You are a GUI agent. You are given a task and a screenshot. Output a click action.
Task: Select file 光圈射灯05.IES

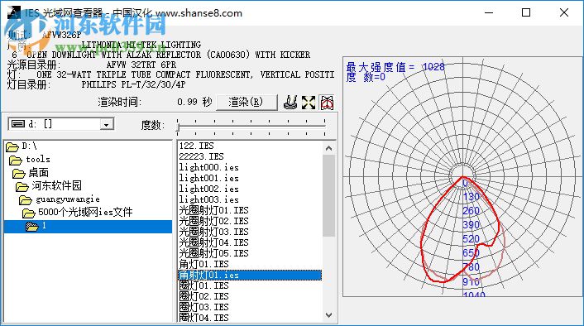[x=213, y=253]
